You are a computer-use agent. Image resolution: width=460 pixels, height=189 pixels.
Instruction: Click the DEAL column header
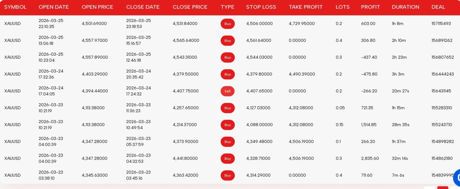438,7
